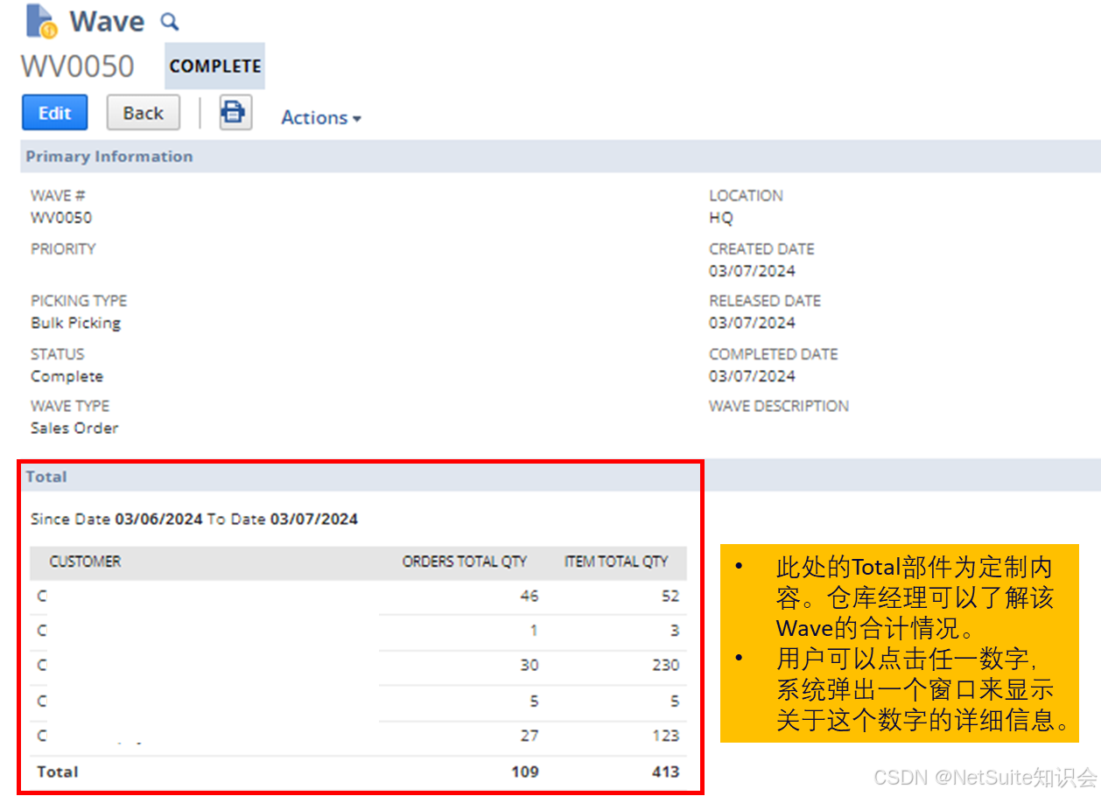Open details for orders quantity 27

click(529, 736)
